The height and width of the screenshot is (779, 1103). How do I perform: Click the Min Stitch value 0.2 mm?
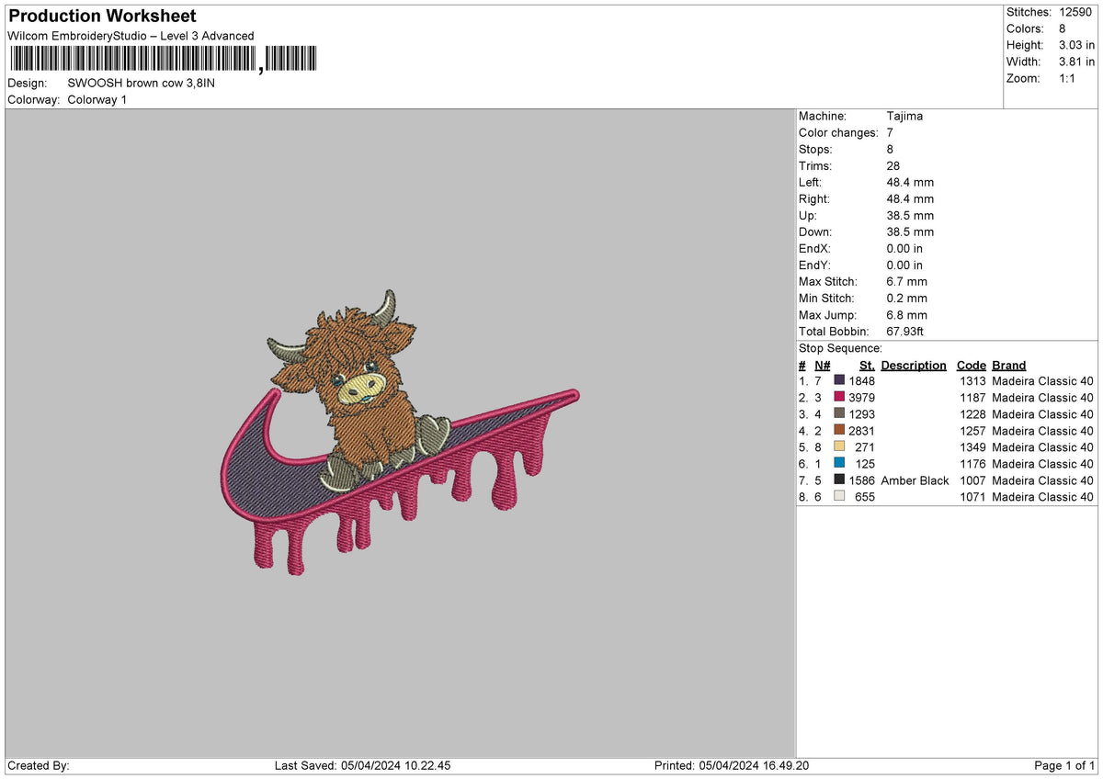[907, 299]
